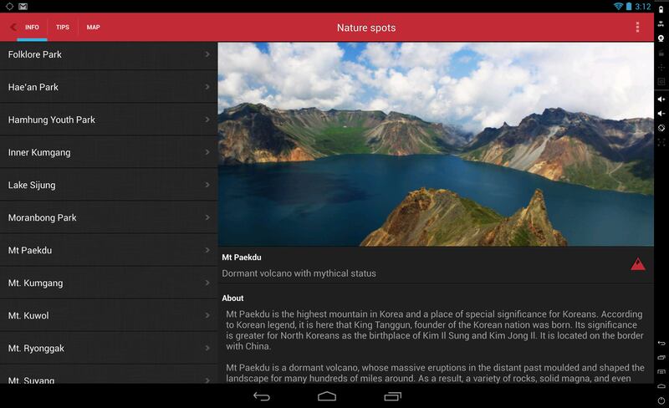Expand Folklore Park chevron arrow
This screenshot has width=669, height=408.
pyautogui.click(x=207, y=55)
